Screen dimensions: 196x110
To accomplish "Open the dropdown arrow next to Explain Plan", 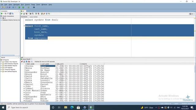I will [x=28, y=13].
